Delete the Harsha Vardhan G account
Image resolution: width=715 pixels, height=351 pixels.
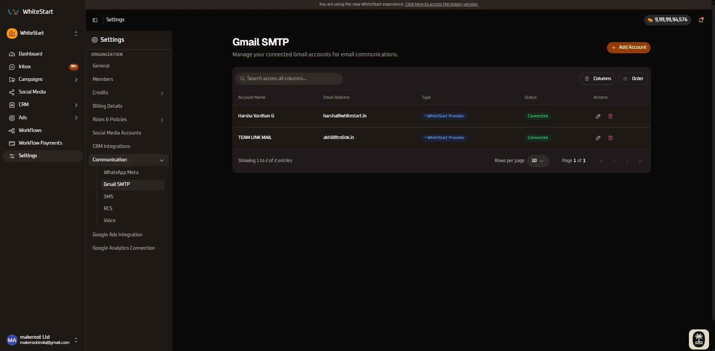[610, 116]
